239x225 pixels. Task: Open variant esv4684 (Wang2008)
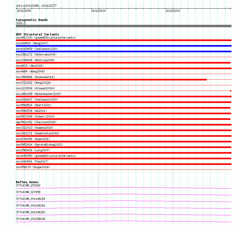[31, 71]
